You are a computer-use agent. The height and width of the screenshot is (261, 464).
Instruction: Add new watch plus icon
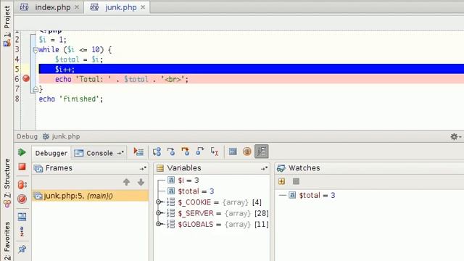(282, 181)
